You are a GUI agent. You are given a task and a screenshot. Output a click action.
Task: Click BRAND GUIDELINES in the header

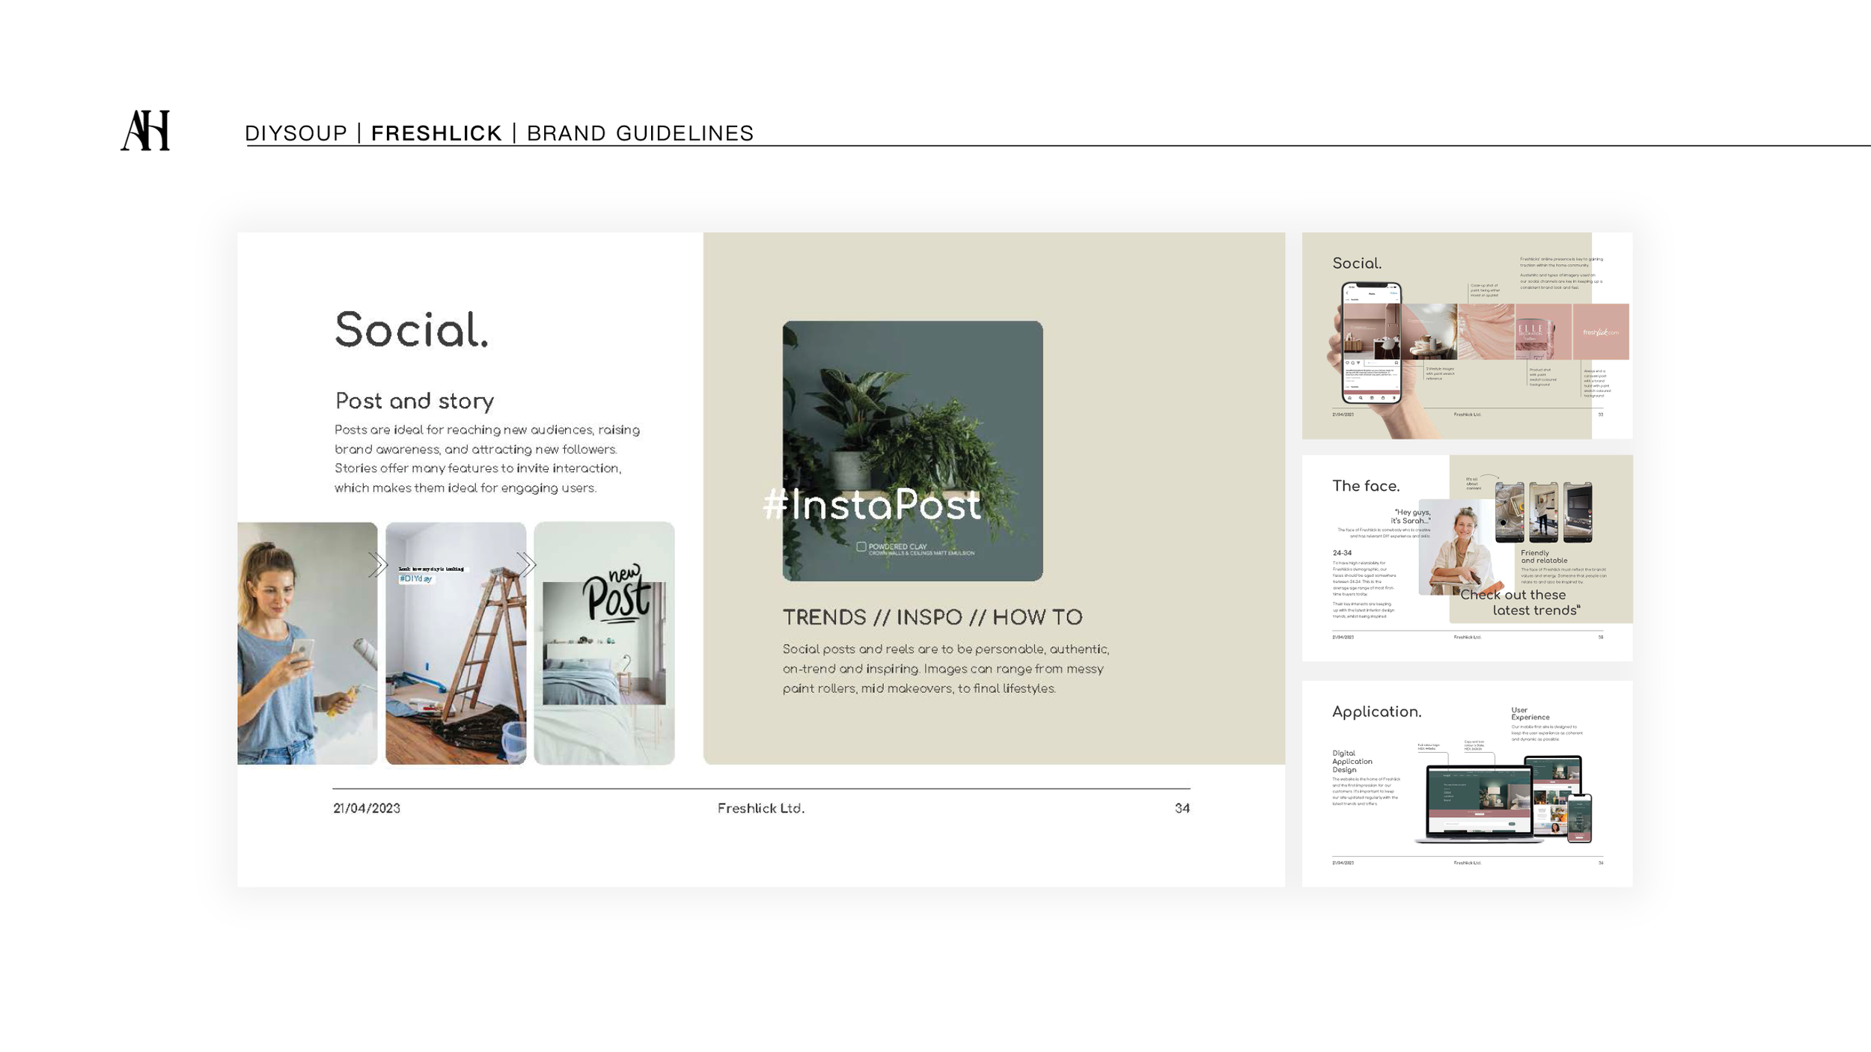pyautogui.click(x=640, y=133)
